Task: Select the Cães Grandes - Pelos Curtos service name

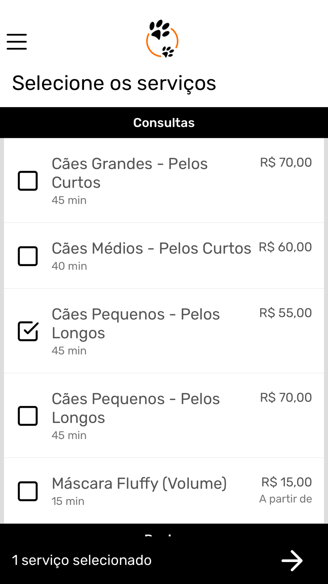Action: click(130, 173)
